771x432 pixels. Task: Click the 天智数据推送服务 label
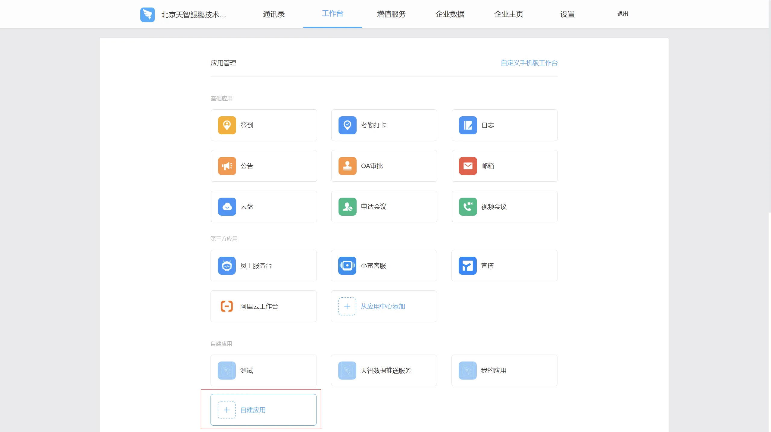pyautogui.click(x=386, y=370)
